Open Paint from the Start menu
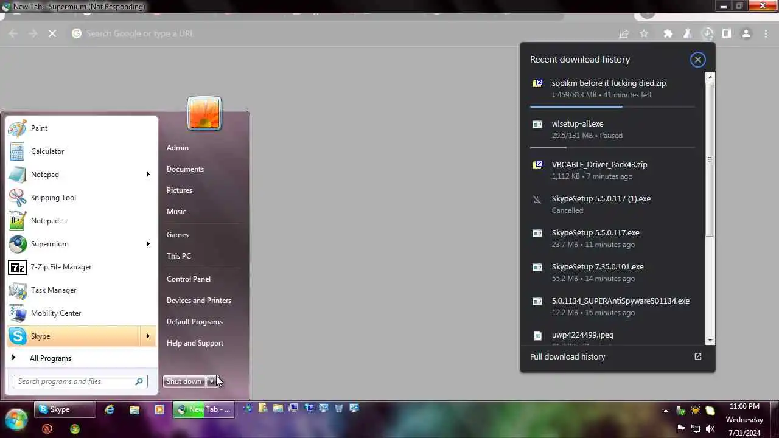This screenshot has width=779, height=438. (x=82, y=128)
